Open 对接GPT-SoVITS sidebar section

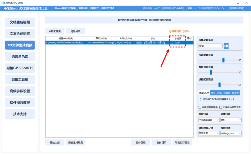[x=20, y=68]
